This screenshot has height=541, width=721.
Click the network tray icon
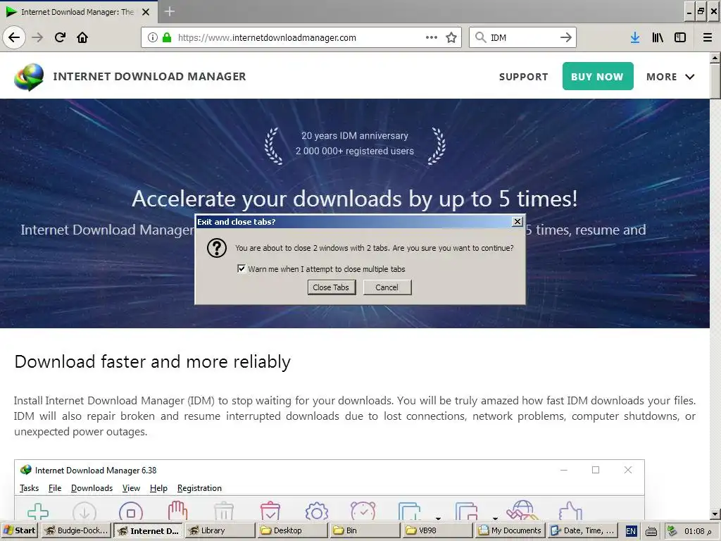point(672,531)
